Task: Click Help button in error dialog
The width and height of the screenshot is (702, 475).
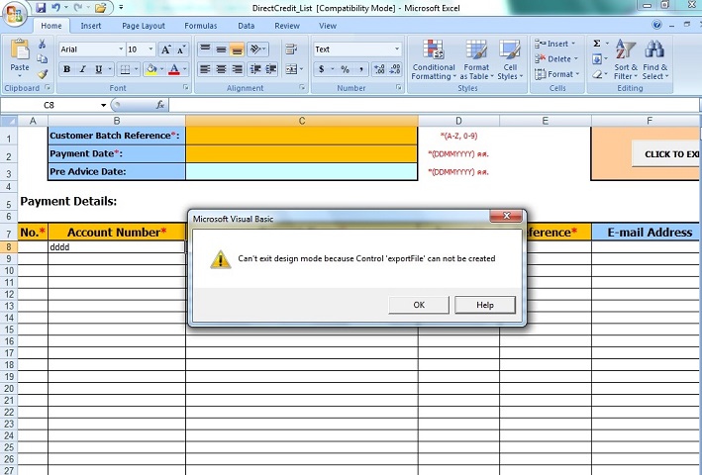Action: tap(484, 305)
